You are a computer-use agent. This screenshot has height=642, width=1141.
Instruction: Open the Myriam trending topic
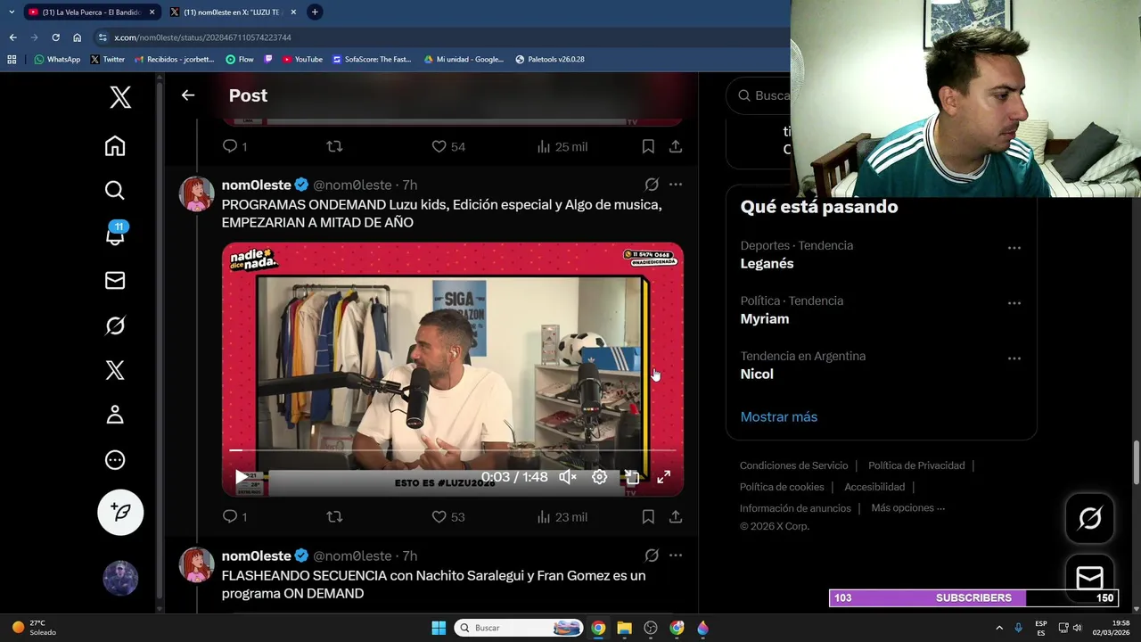(x=765, y=319)
